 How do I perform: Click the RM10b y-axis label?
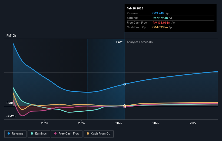click(x=11, y=36)
